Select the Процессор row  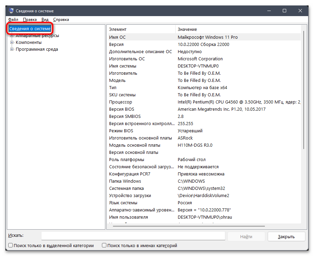[204, 102]
